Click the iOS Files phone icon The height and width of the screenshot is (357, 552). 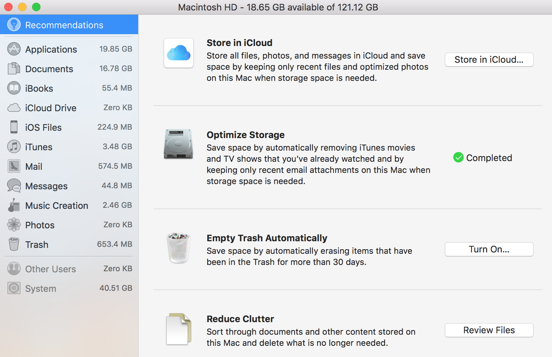click(14, 127)
